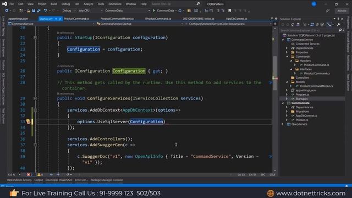This screenshot has height=198, width=352.
Task: Click the Show All Files icon in Solution Explorer
Action: (322, 25)
